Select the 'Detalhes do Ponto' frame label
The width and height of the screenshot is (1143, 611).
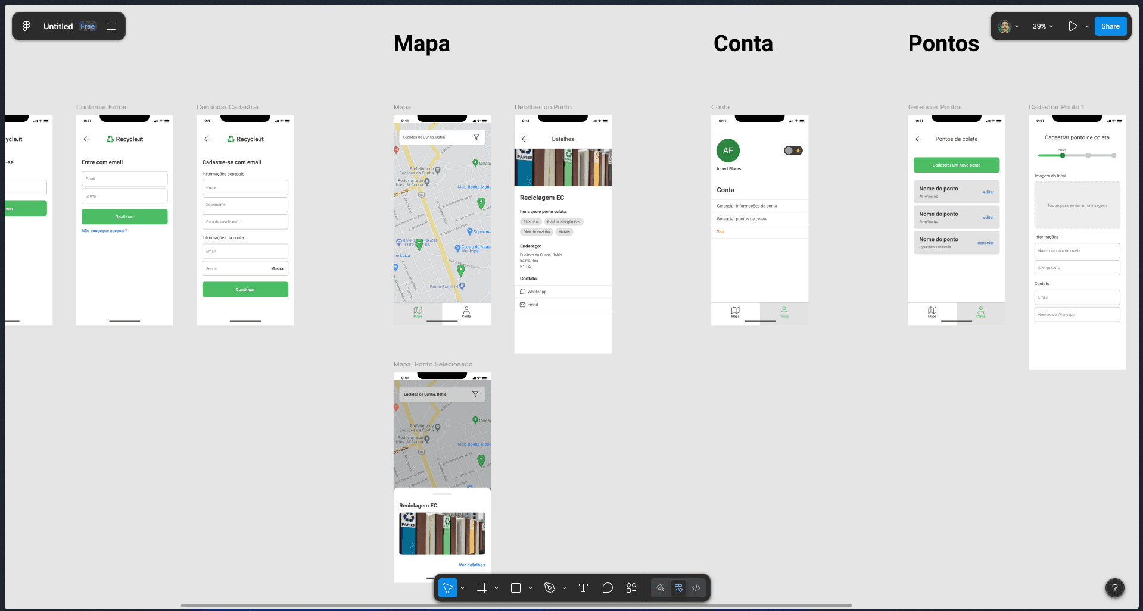[x=543, y=107]
